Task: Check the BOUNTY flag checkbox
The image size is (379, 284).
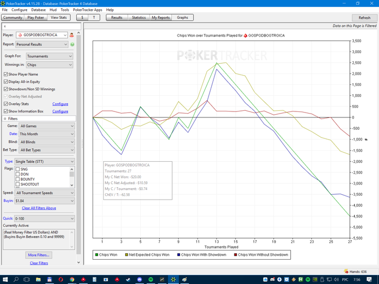Action: pyautogui.click(x=18, y=180)
